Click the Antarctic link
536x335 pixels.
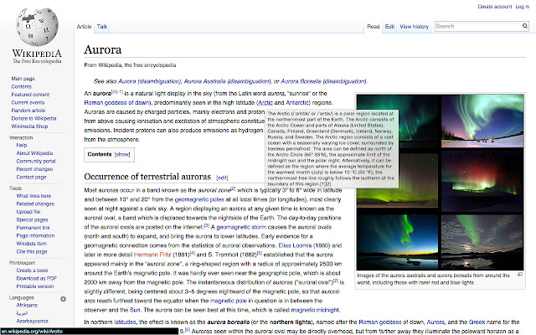pyautogui.click(x=297, y=102)
